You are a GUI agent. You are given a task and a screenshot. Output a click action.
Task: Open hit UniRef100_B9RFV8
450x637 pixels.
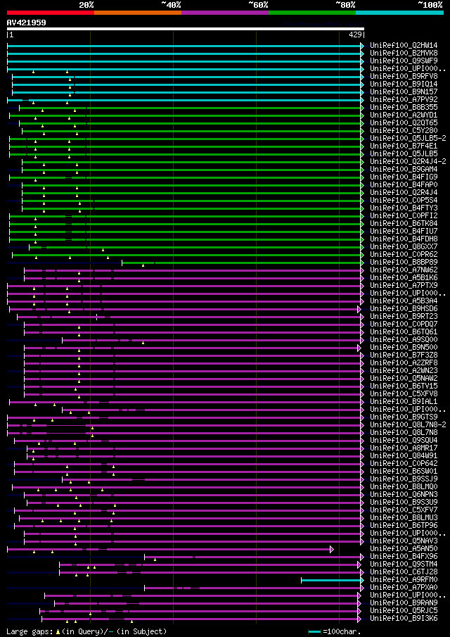(404, 77)
